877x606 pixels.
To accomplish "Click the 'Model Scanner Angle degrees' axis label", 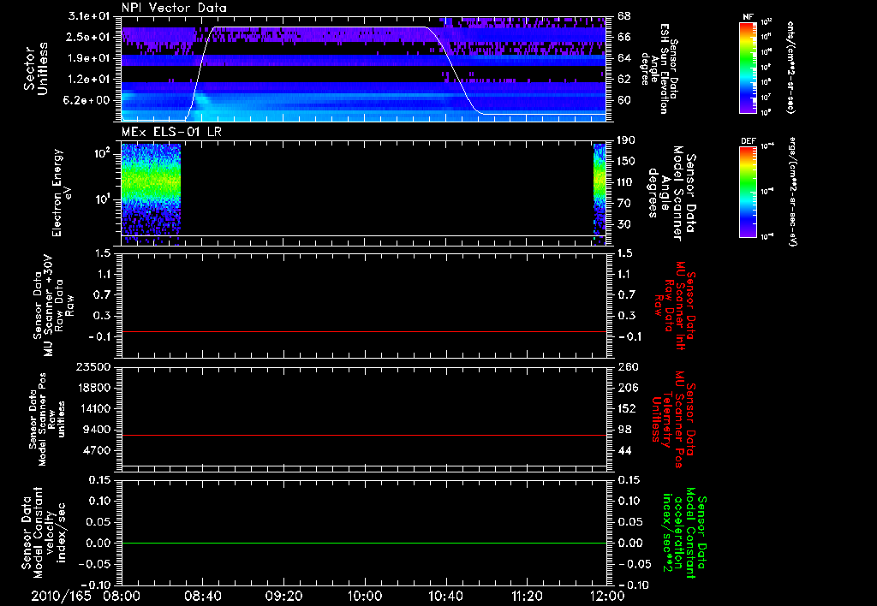I will coord(670,193).
